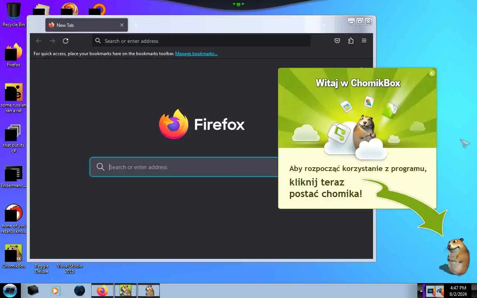Open media player taskbar icon

[56, 291]
